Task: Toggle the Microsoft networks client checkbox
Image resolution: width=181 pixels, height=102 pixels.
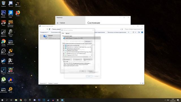Action: [64, 45]
